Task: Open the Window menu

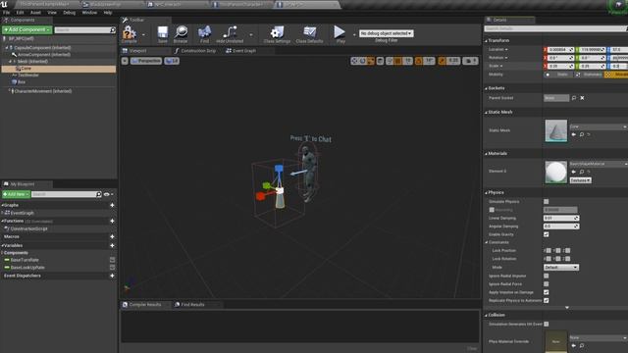Action: click(89, 13)
